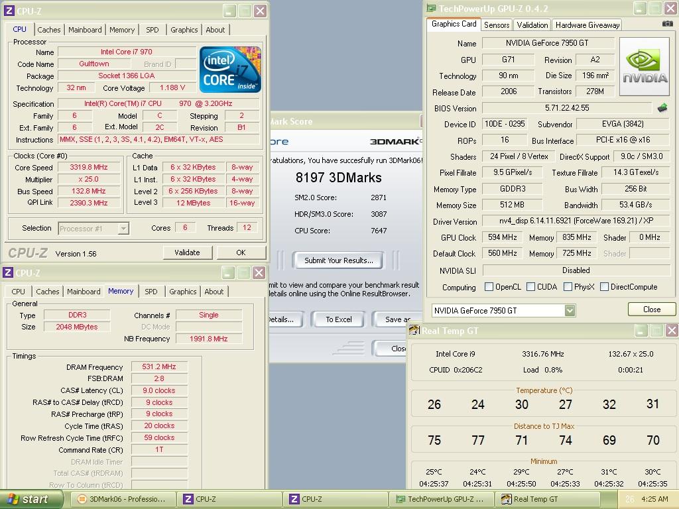
Task: Click the To Excel button in 3DMark06
Action: pyautogui.click(x=339, y=319)
